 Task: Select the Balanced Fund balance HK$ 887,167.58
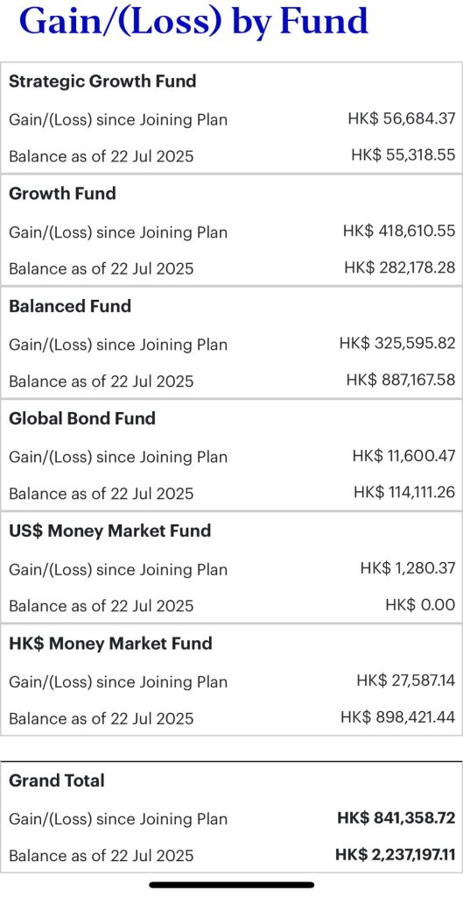401,381
